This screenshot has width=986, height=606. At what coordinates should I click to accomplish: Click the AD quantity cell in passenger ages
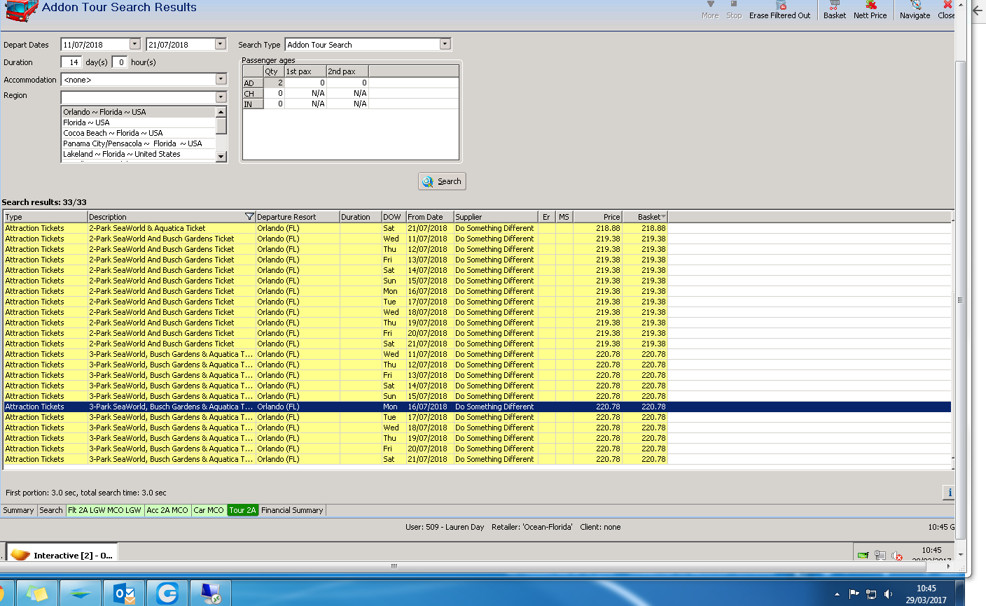point(274,83)
